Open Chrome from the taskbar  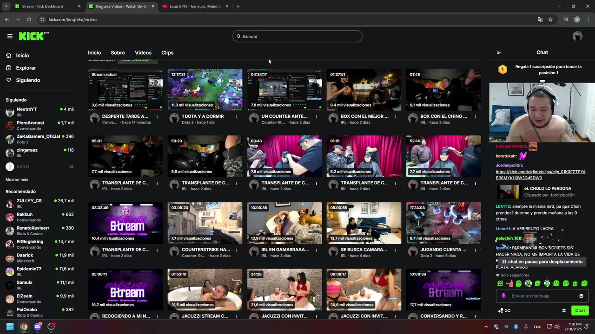(24, 327)
